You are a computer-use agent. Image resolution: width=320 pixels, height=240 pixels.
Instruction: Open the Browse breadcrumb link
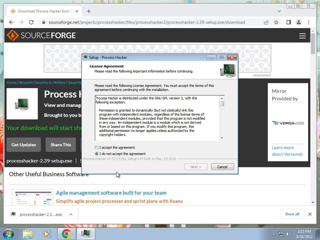26,82
